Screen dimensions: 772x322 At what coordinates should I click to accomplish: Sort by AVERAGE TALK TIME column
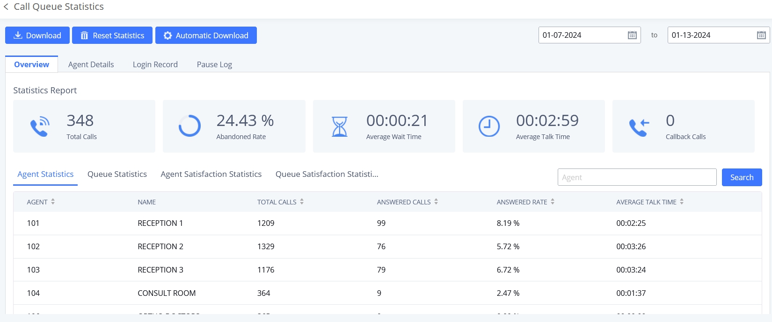click(682, 202)
